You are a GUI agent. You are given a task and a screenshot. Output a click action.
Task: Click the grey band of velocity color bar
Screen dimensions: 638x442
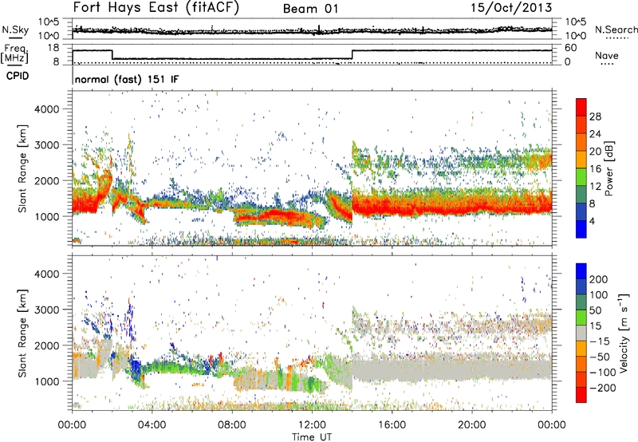pyautogui.click(x=581, y=333)
